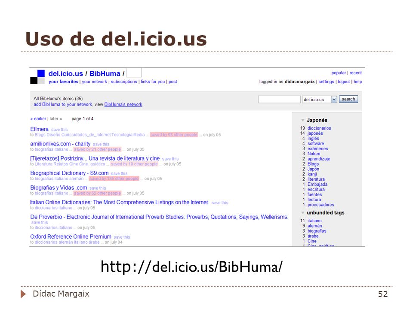This screenshot has height=309, width=413.
Task: Click the del.icio.us square logo icon
Action: (37, 77)
